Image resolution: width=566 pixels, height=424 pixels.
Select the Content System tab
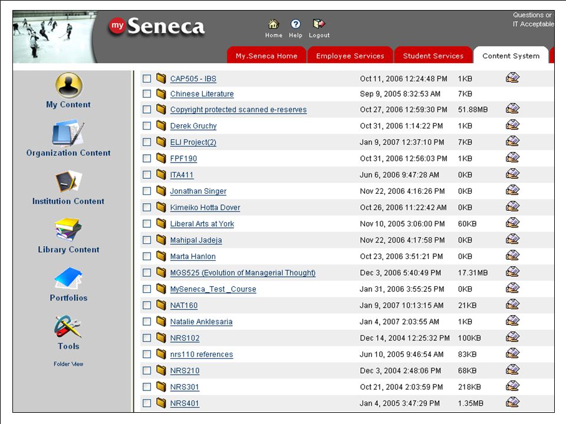[x=511, y=55]
